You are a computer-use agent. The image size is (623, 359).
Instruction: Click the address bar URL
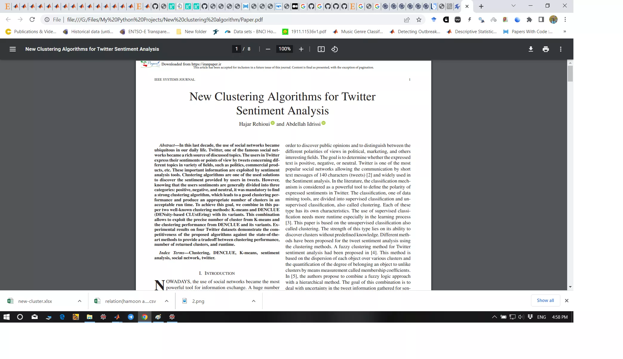(x=165, y=19)
